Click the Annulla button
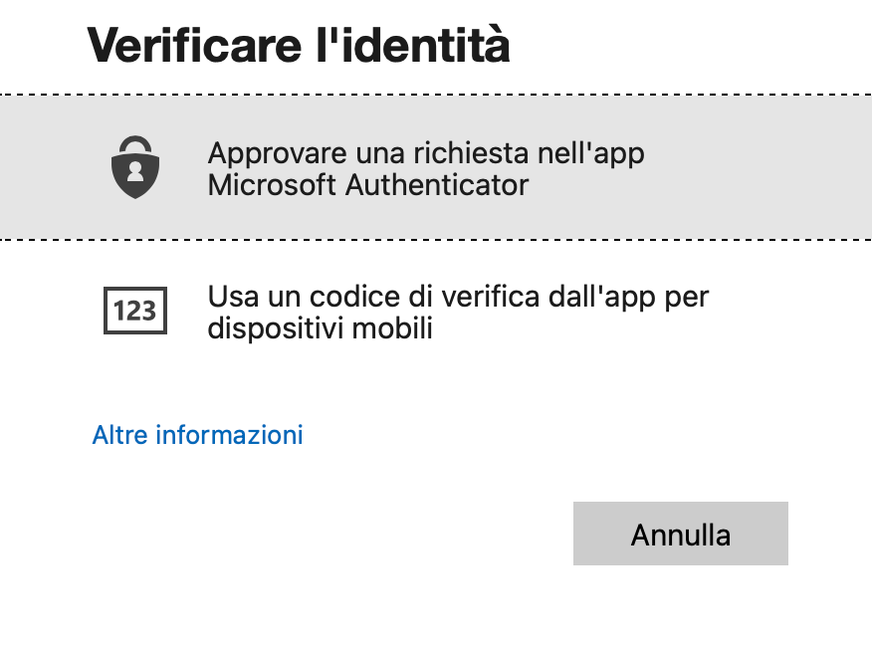 [681, 534]
